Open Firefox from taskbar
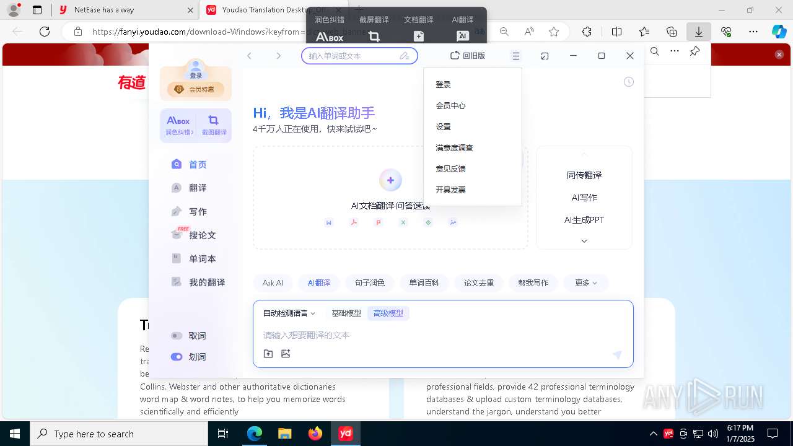 pos(315,434)
